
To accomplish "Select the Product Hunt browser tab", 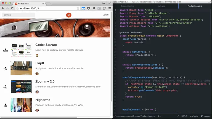I will click(x=29, y=4).
